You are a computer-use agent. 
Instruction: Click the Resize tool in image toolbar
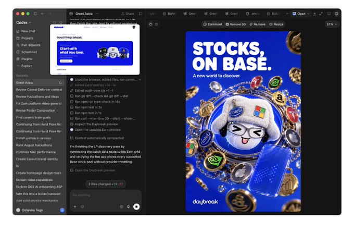[x=276, y=24]
